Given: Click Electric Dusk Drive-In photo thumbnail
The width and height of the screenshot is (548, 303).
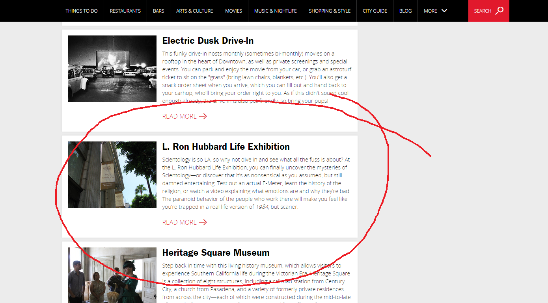Looking at the screenshot, I should (112, 69).
